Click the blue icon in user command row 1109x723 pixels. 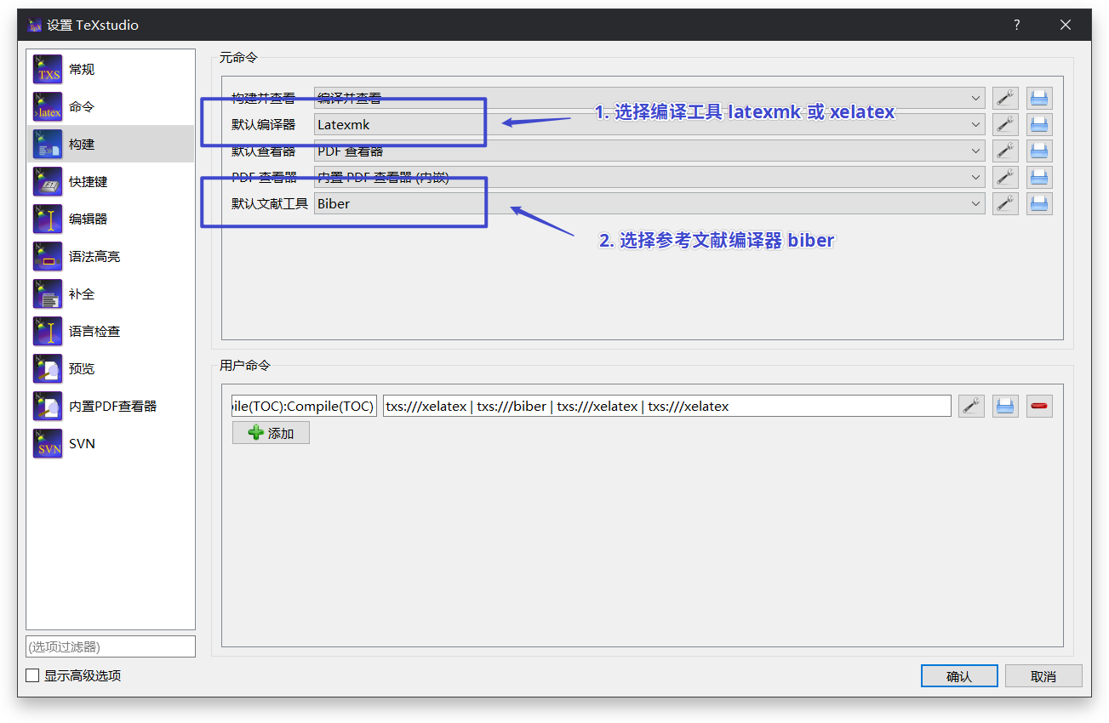click(x=1005, y=406)
